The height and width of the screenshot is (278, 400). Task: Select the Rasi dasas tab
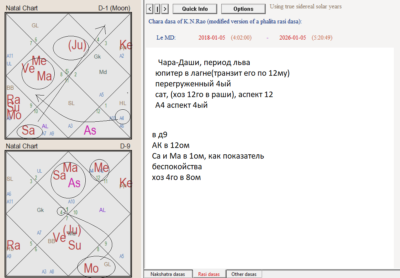[209, 274]
